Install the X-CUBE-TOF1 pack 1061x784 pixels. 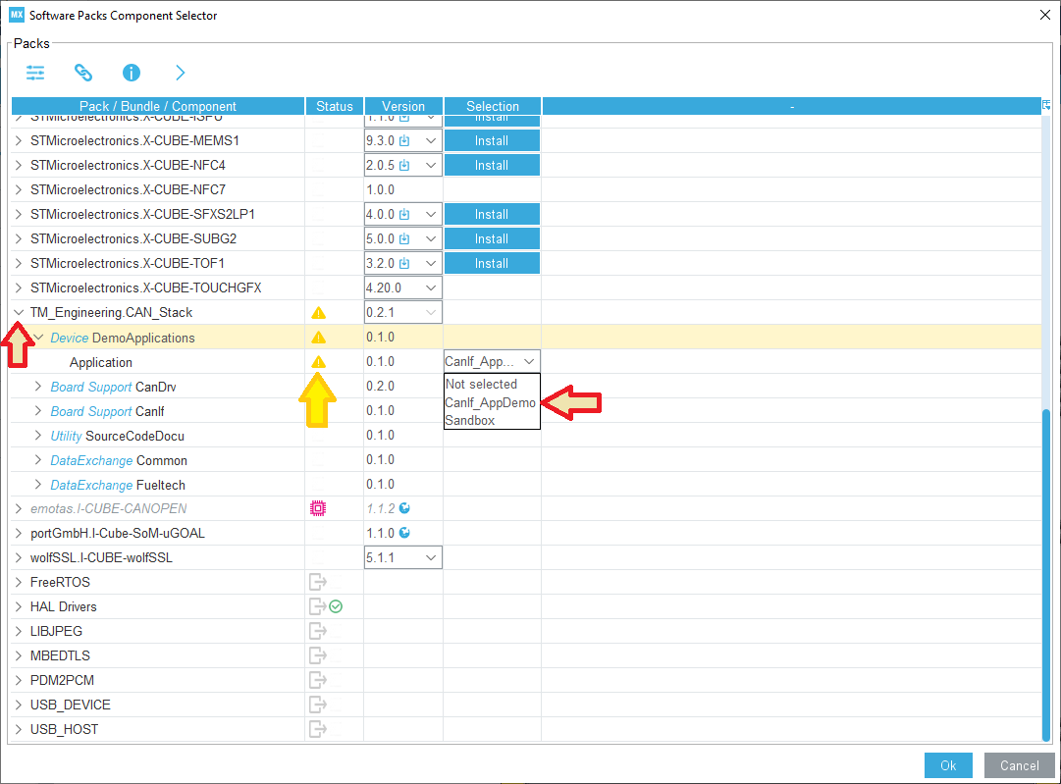pyautogui.click(x=492, y=263)
